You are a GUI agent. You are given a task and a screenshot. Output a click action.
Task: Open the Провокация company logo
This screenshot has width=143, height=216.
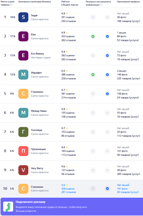[23, 151]
